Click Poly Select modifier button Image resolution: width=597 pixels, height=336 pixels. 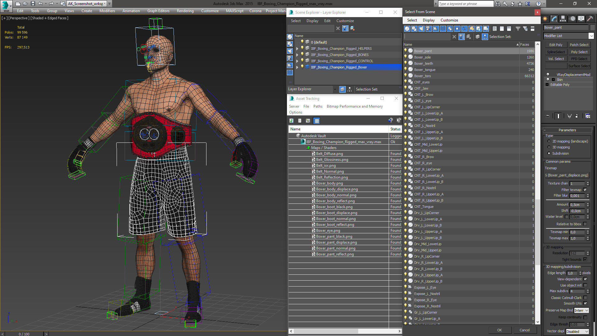click(x=579, y=52)
